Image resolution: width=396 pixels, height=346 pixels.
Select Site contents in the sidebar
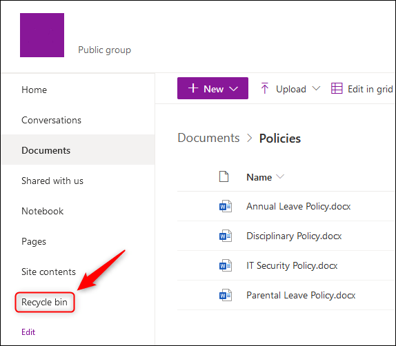[x=48, y=272]
